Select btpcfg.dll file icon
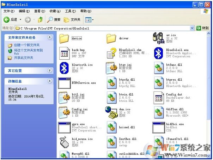 point(112,83)
